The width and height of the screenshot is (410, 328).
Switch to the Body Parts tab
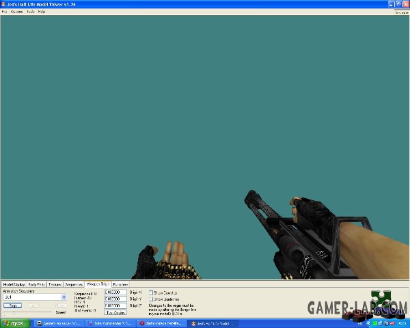pyautogui.click(x=36, y=284)
